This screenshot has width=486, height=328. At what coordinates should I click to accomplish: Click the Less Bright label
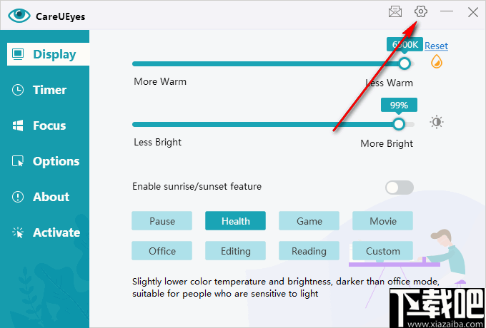[157, 142]
